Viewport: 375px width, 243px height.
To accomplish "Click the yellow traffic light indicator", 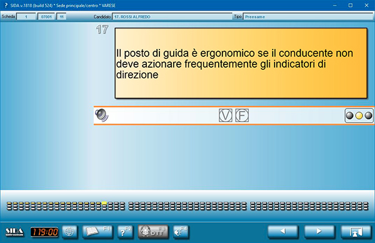I will pyautogui.click(x=359, y=116).
